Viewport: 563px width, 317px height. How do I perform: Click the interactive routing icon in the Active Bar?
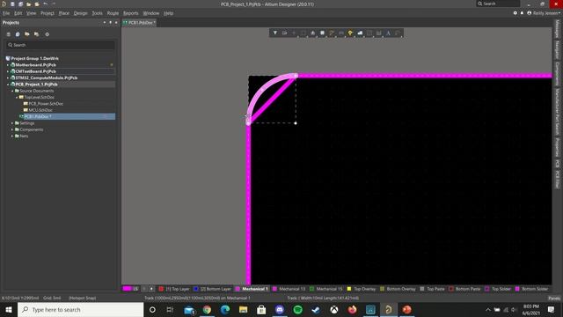point(332,33)
